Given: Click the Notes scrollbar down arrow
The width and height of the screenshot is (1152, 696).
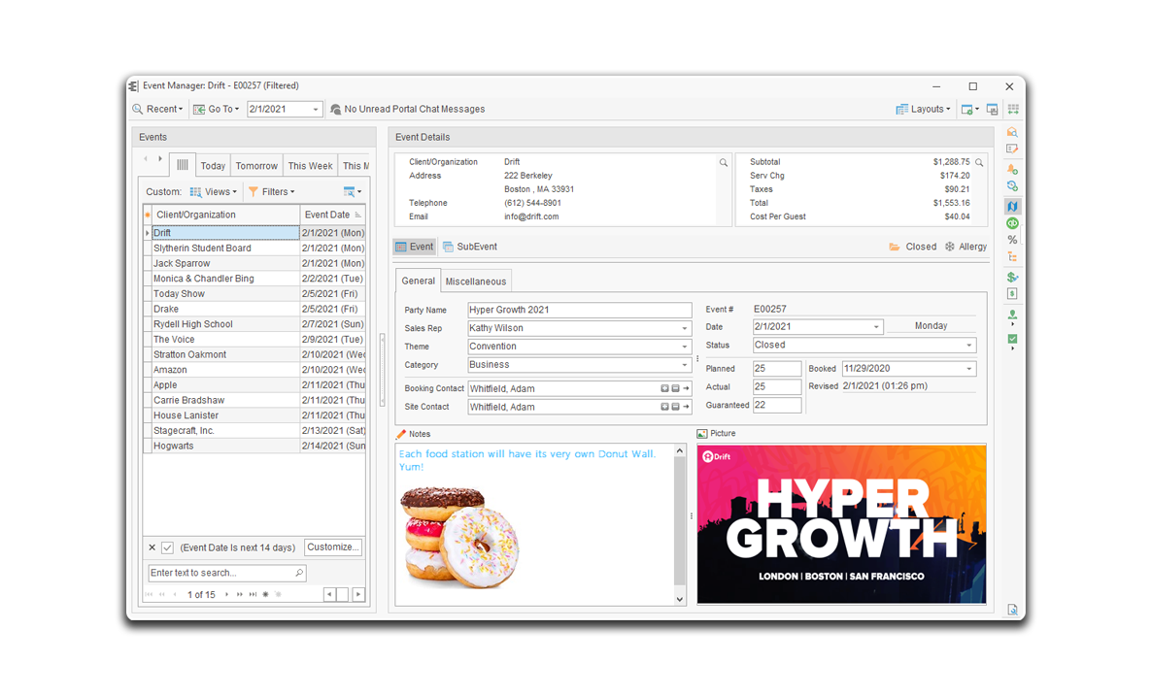Looking at the screenshot, I should [x=680, y=599].
